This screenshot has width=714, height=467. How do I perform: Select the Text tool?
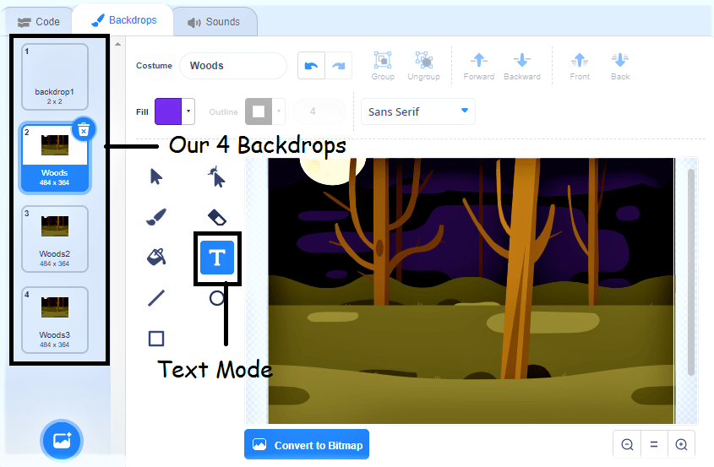[217, 258]
